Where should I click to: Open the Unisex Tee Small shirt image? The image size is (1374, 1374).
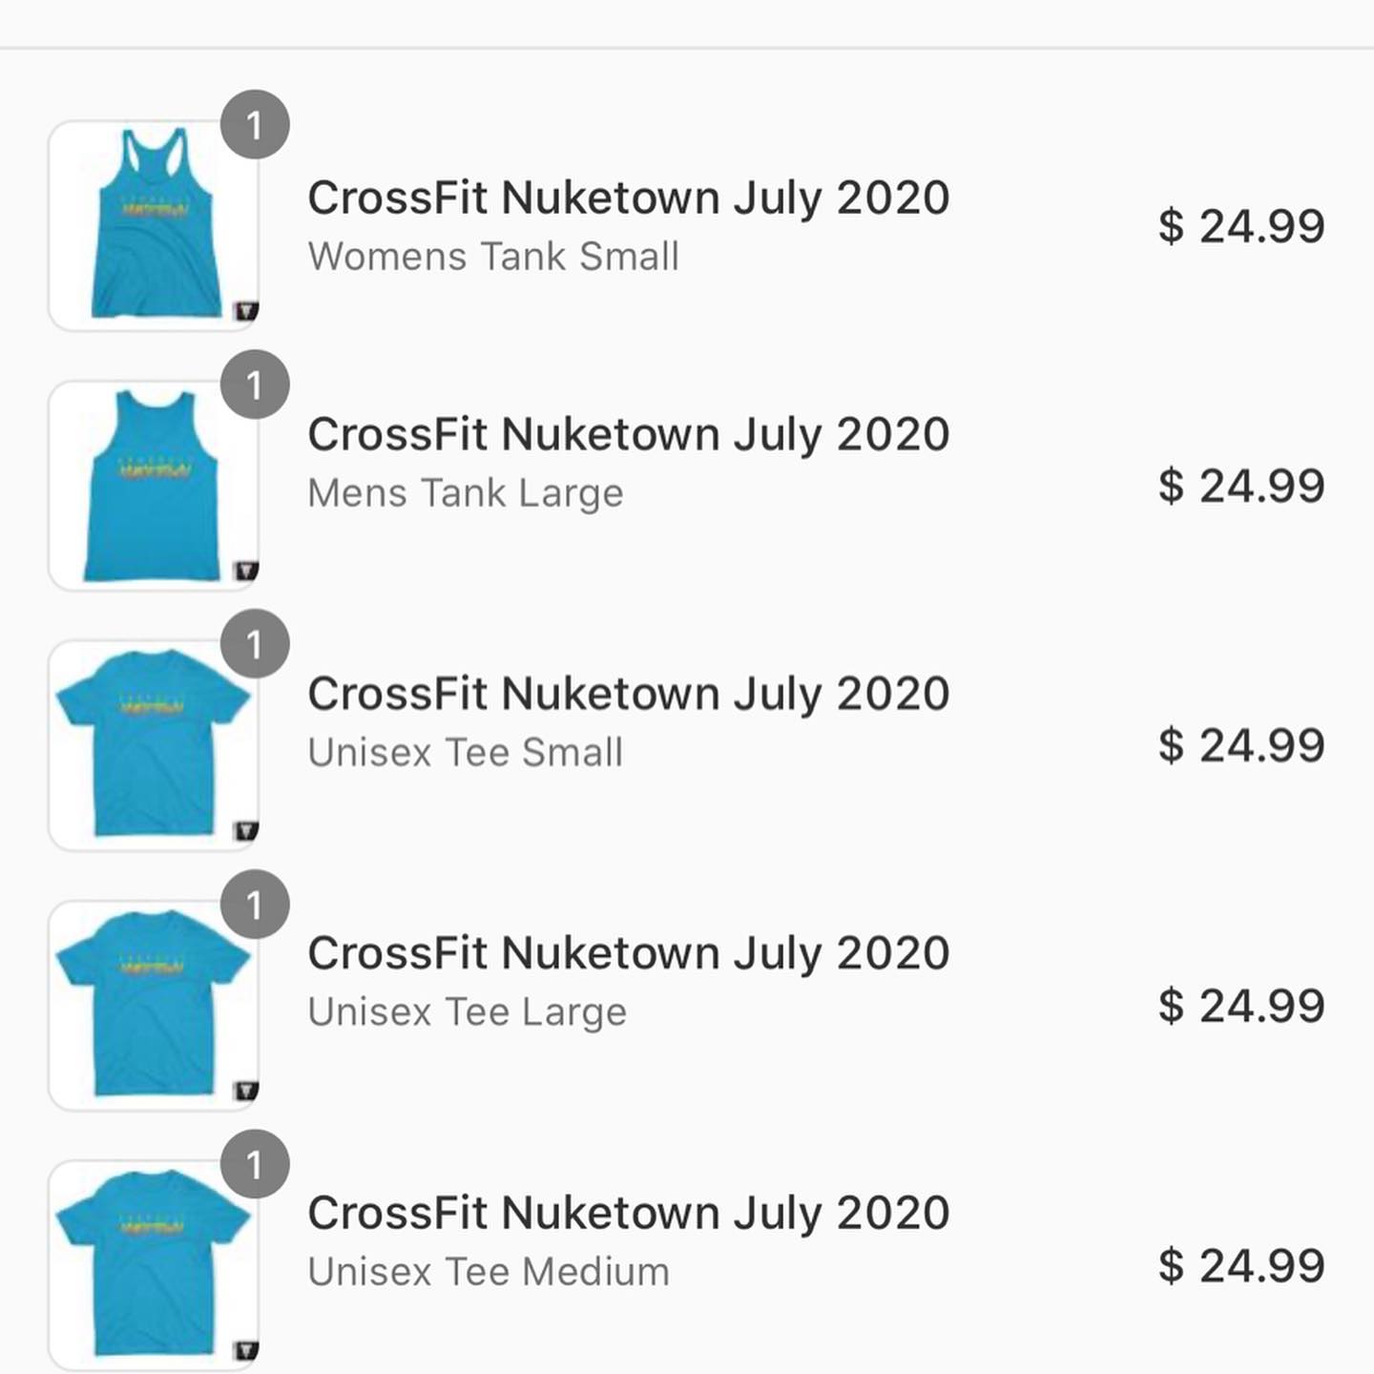(153, 745)
